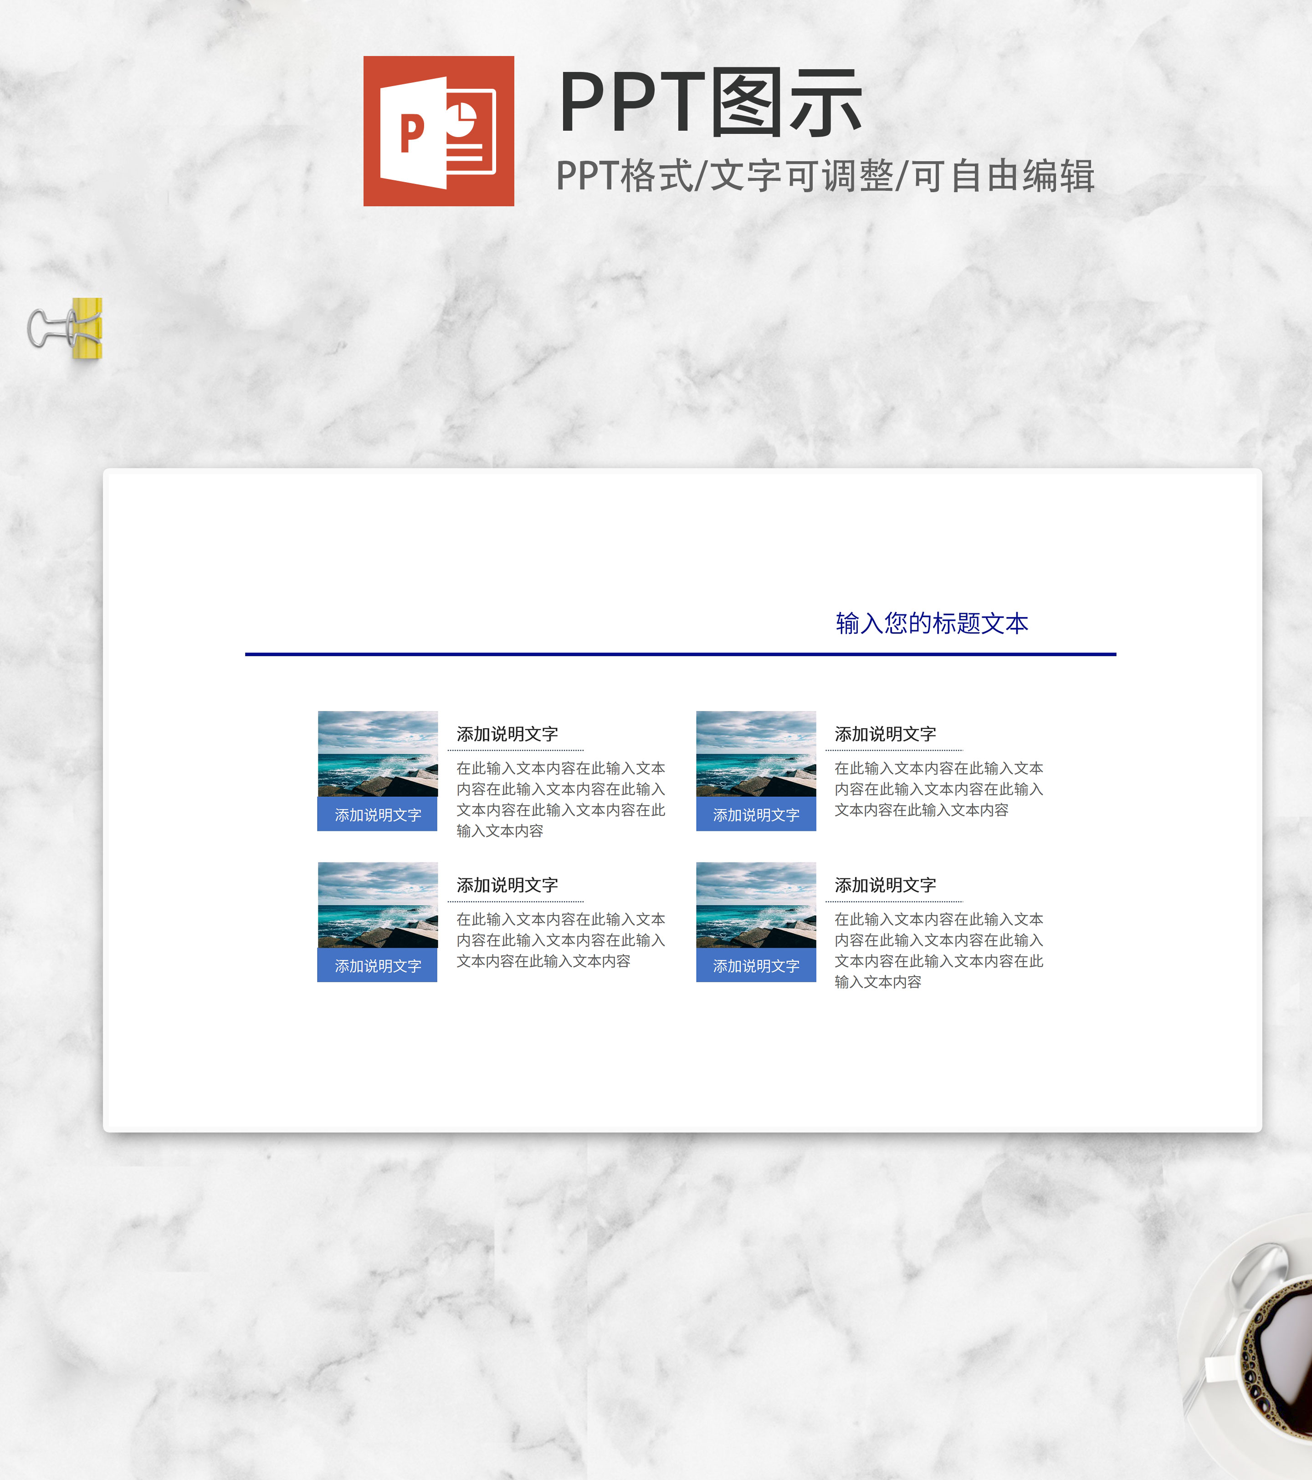1312x1480 pixels.
Task: Click the blue caption label under top-right photo
Action: click(x=756, y=815)
